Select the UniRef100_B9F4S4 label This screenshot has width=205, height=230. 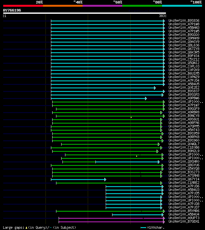[184, 56]
